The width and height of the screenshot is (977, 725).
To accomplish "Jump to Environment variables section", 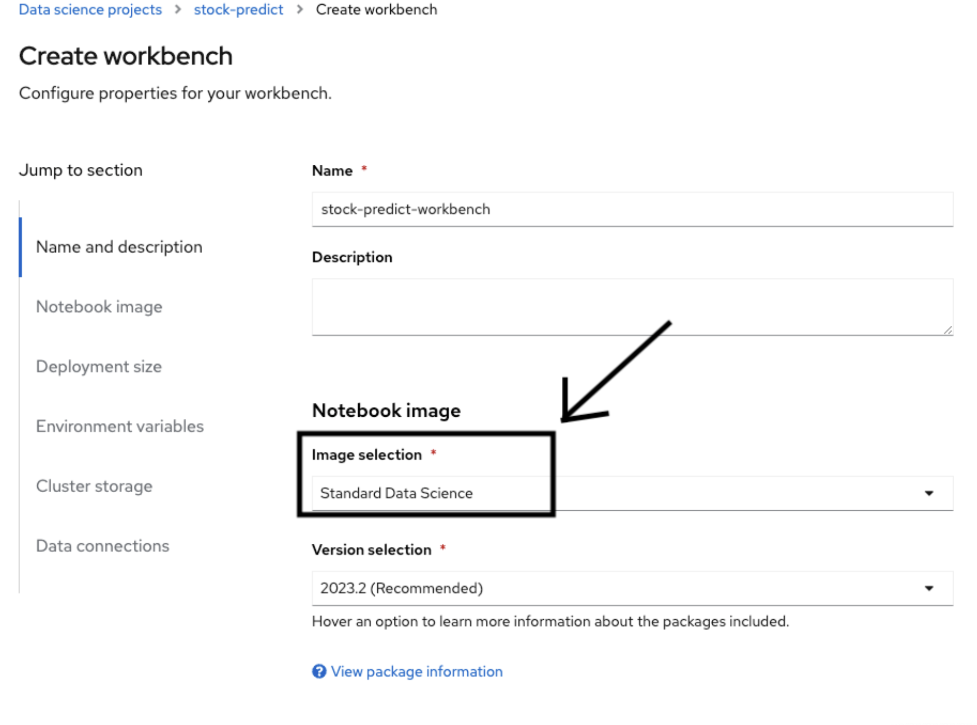I will [x=120, y=426].
